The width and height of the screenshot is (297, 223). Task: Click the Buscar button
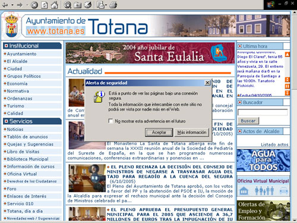pyautogui.click(x=248, y=121)
